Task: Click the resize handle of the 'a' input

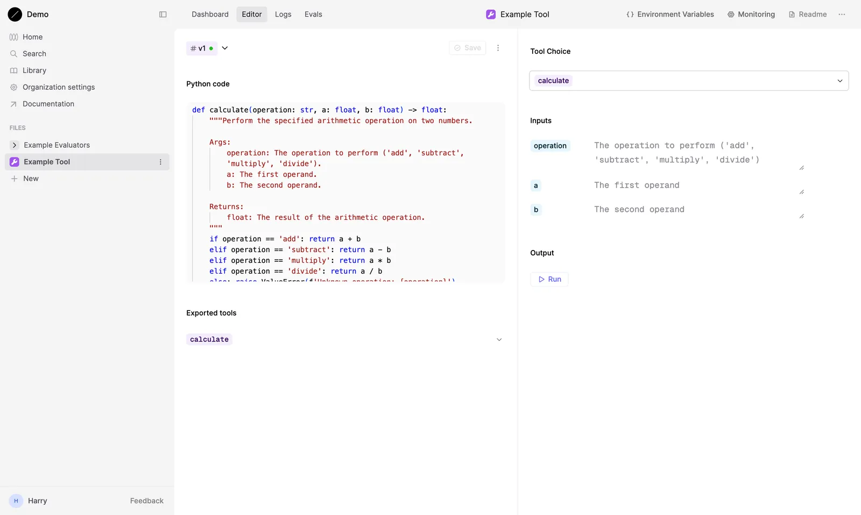Action: [x=801, y=192]
